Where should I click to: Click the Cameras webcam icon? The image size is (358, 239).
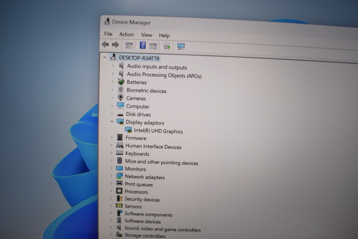click(x=121, y=98)
